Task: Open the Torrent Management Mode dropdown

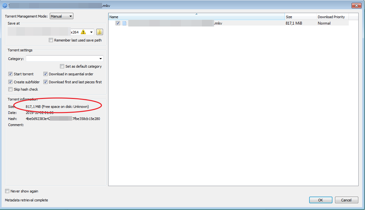Action: [61, 16]
